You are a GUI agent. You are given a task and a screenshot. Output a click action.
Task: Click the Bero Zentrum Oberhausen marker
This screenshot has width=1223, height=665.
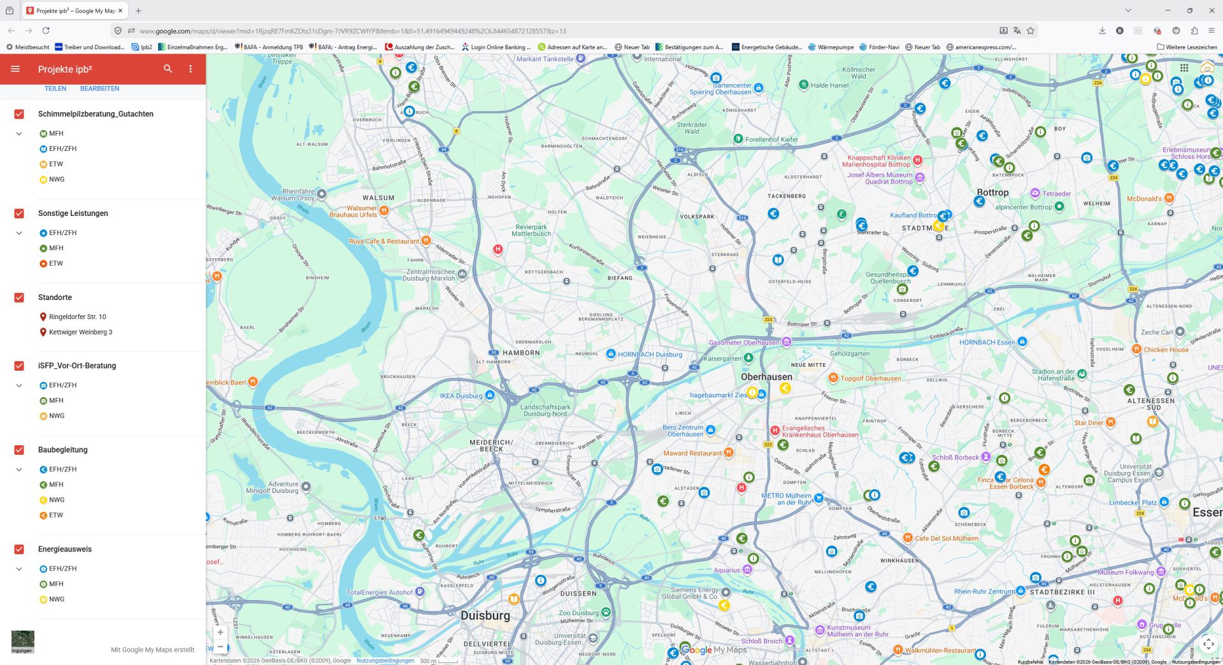coord(711,431)
